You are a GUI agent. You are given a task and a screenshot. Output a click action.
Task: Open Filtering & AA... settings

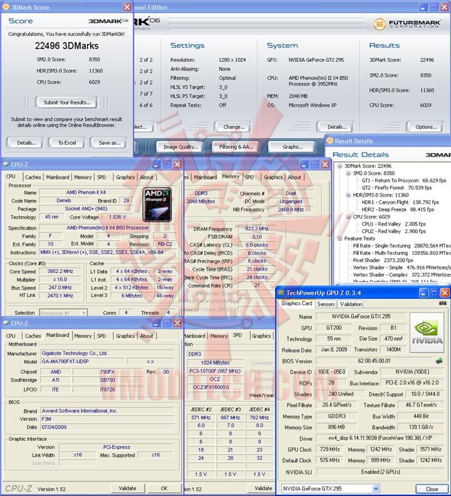click(236, 147)
